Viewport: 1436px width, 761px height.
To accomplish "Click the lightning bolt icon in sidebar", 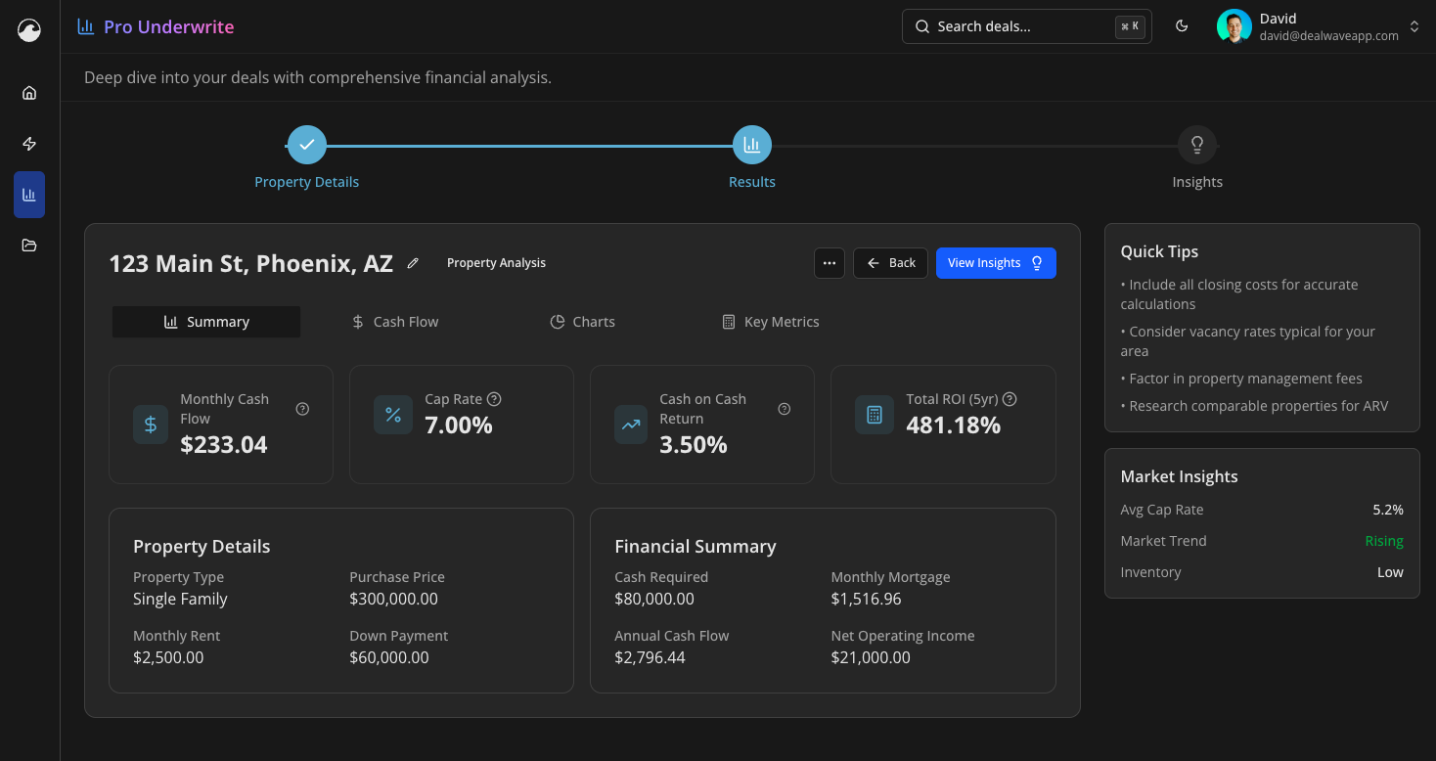I will click(x=28, y=143).
